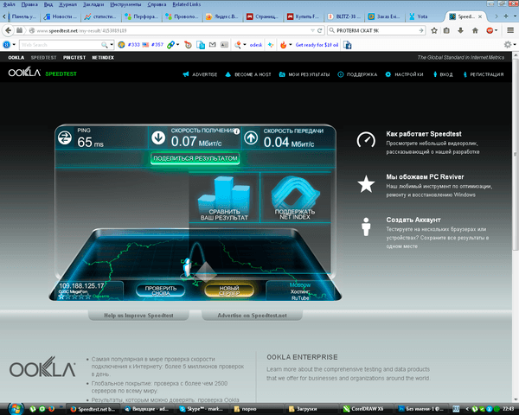Open the Файл menu

[x=10, y=4]
